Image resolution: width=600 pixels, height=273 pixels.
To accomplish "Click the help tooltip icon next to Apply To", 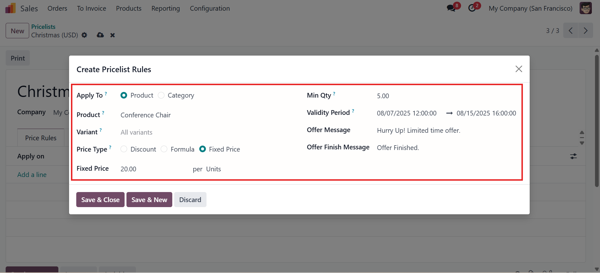I will tap(106, 94).
